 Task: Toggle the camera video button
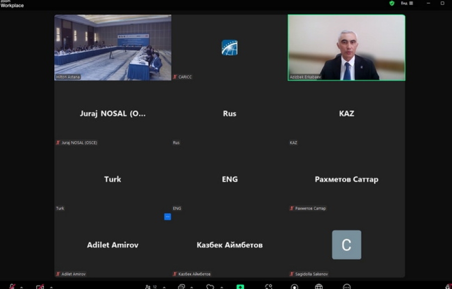40,286
